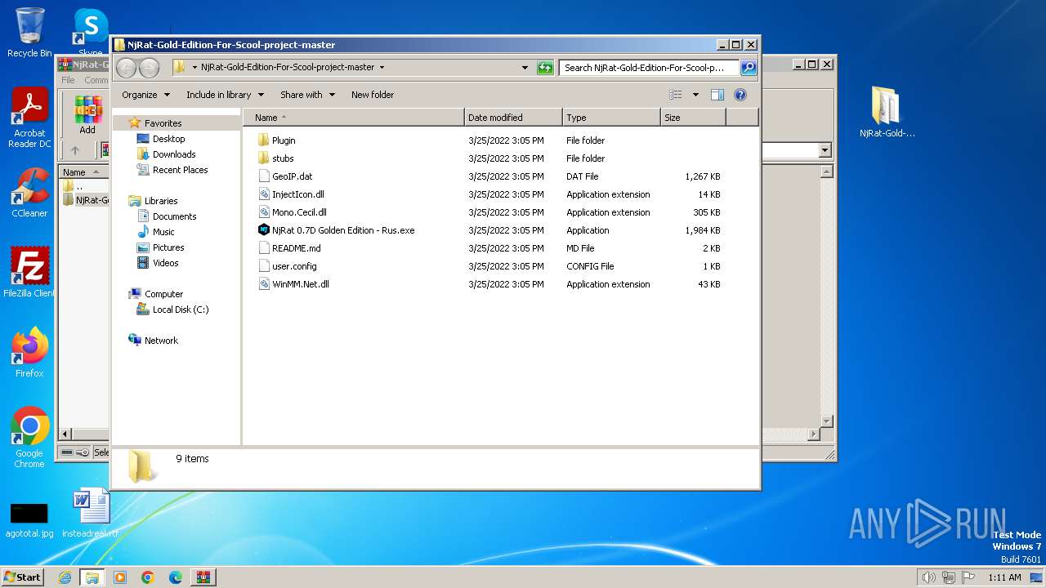Open Pictures library

click(x=168, y=247)
